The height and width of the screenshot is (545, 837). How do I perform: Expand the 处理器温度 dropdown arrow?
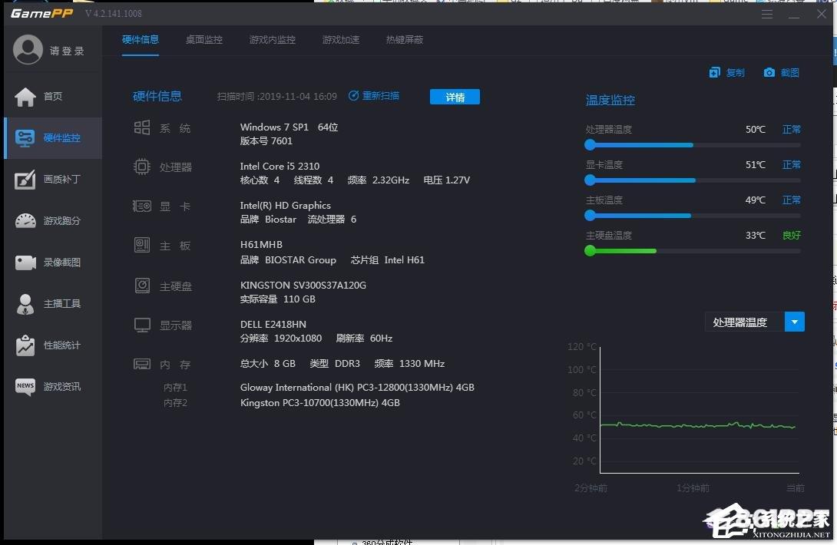794,322
